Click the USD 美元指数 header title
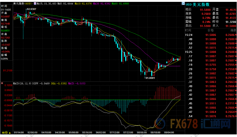The height and width of the screenshot is (137, 237). coord(197,4)
